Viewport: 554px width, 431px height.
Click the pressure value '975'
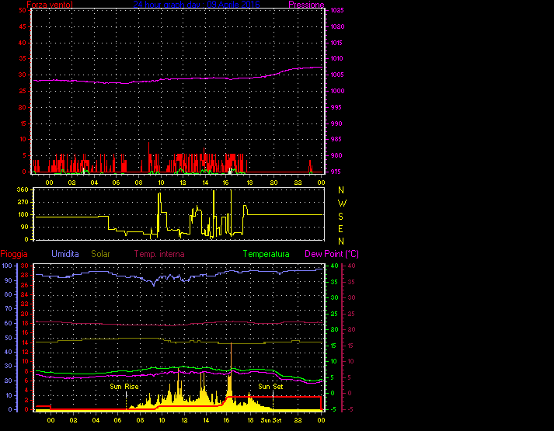pyautogui.click(x=336, y=172)
